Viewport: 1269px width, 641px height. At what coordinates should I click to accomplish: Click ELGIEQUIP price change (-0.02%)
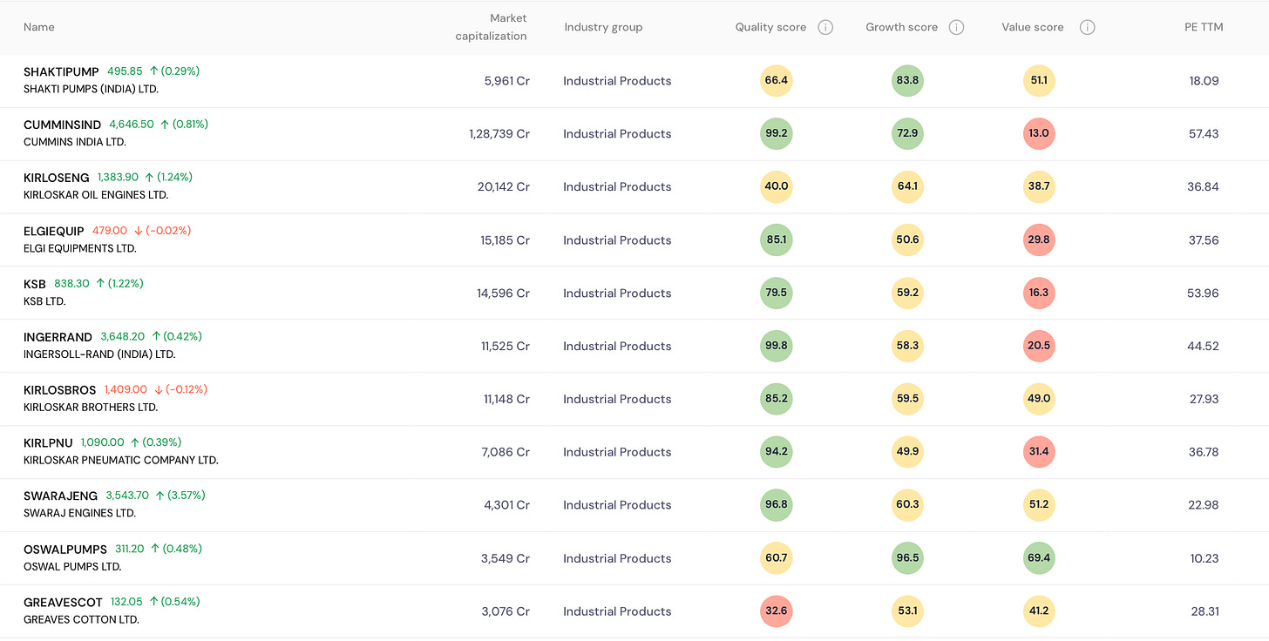168,231
